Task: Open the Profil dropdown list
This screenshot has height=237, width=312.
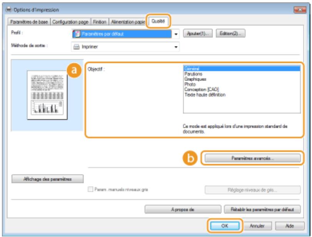Action: [x=176, y=34]
